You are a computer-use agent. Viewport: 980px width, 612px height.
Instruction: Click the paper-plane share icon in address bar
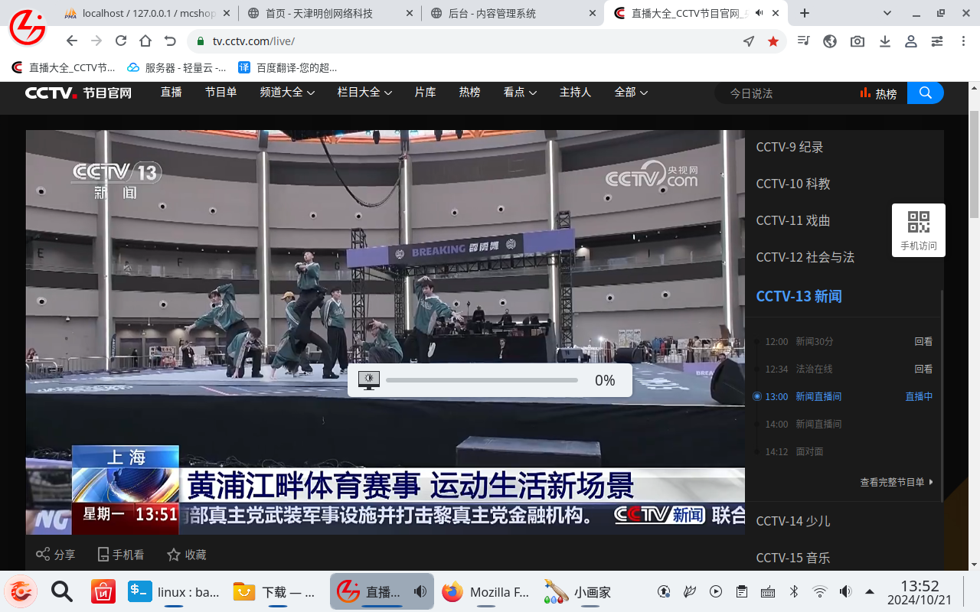tap(749, 41)
